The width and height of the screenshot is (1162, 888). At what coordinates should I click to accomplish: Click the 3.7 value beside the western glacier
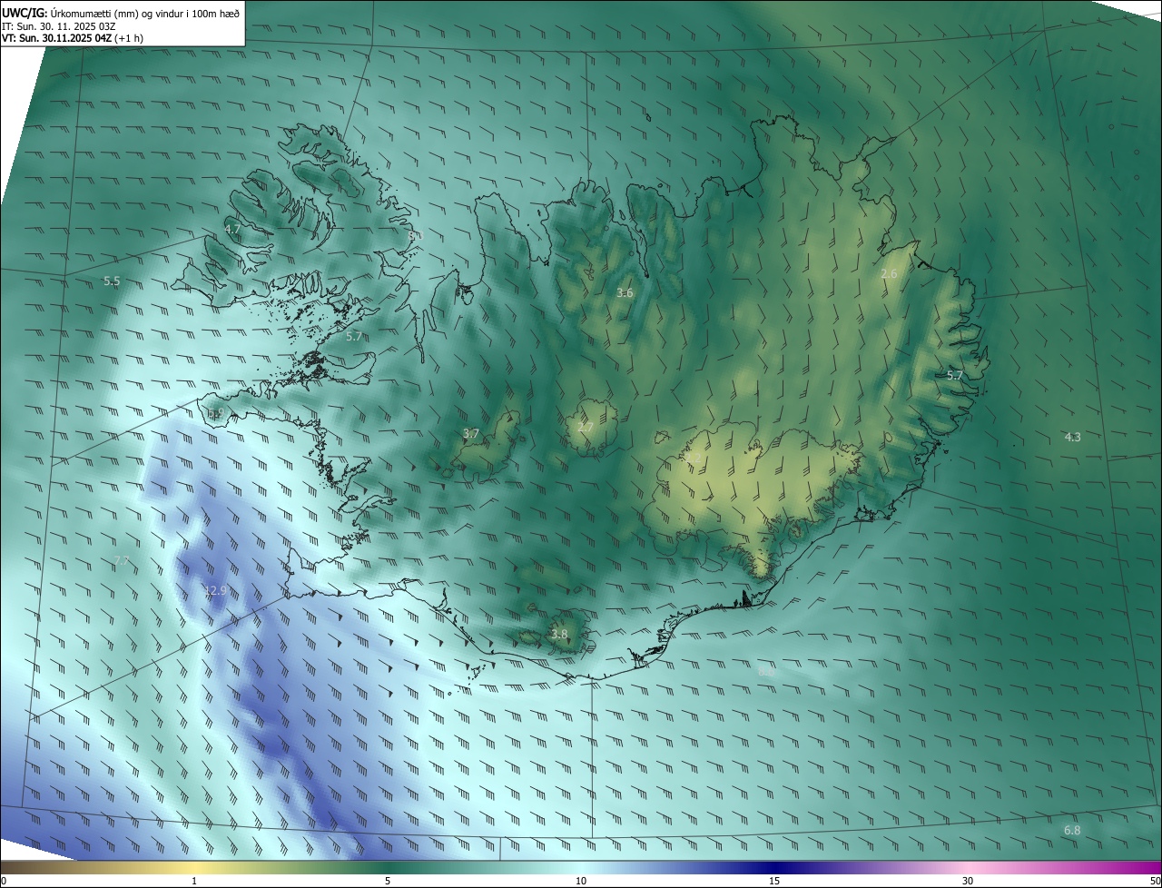pyautogui.click(x=470, y=434)
